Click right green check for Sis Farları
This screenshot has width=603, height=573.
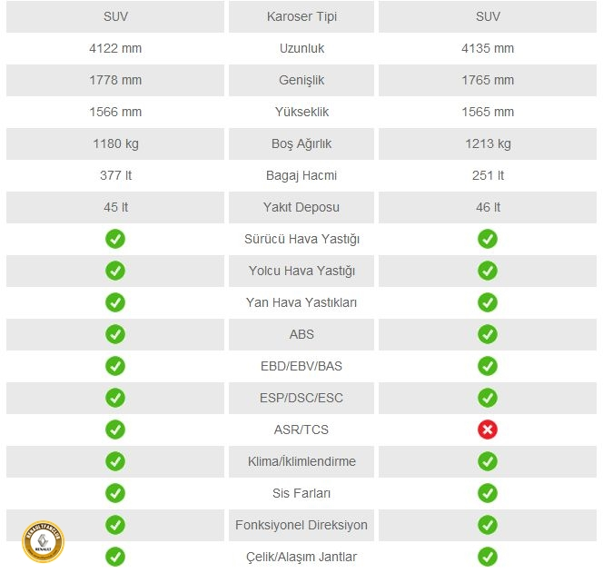[x=488, y=493]
